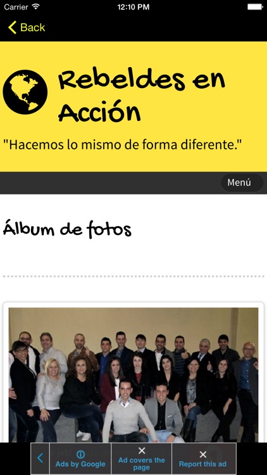
Task: Tap the 12:10 PM clock
Action: (133, 7)
